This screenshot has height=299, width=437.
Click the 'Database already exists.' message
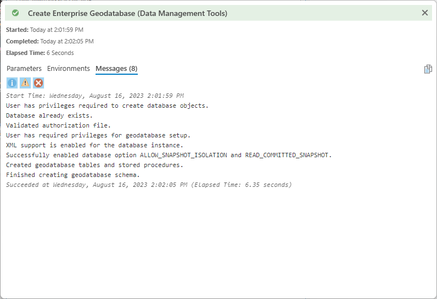pos(49,115)
